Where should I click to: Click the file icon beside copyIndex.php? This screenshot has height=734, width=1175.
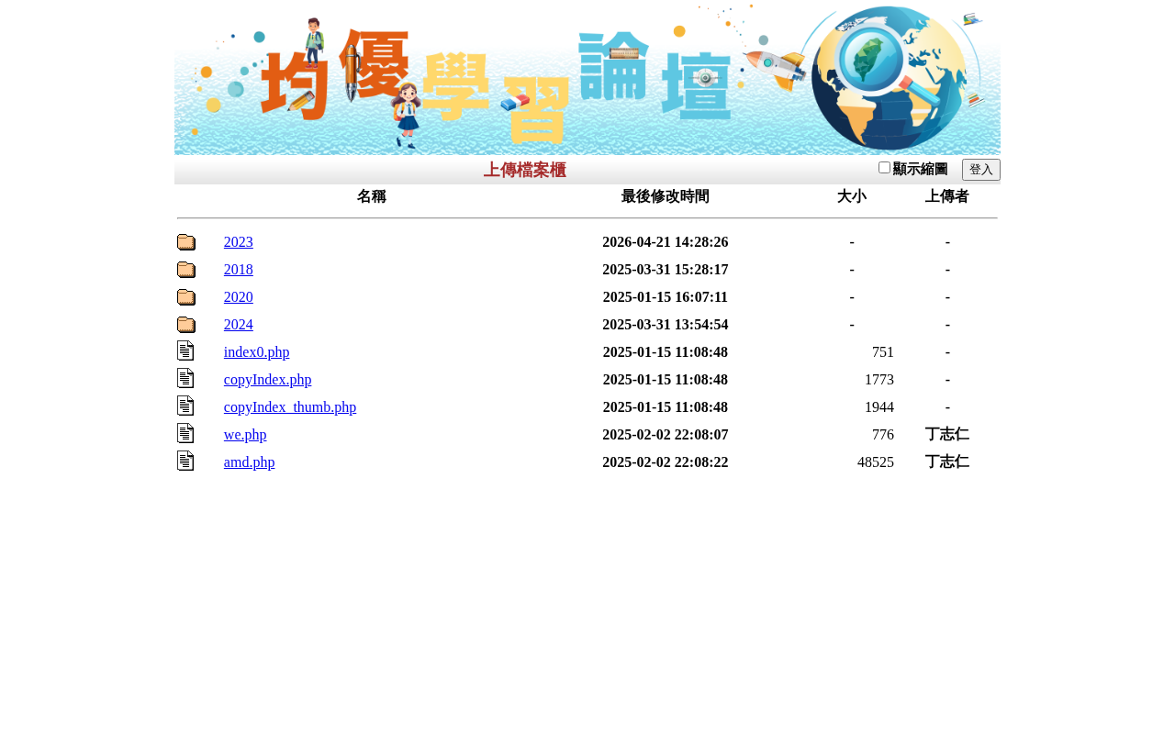tap(185, 378)
